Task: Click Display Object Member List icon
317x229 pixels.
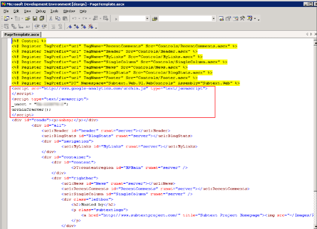Action: point(6,26)
